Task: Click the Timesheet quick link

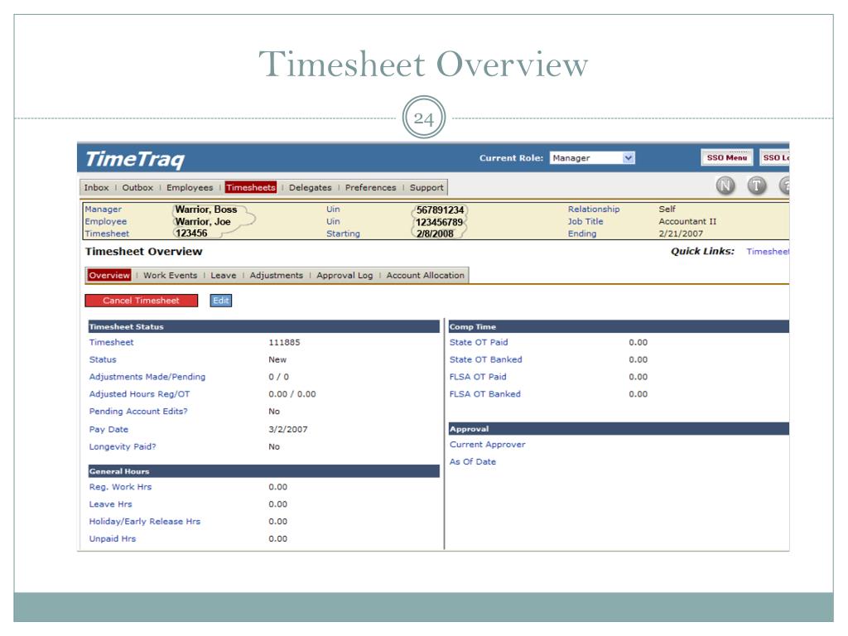Action: pos(768,252)
